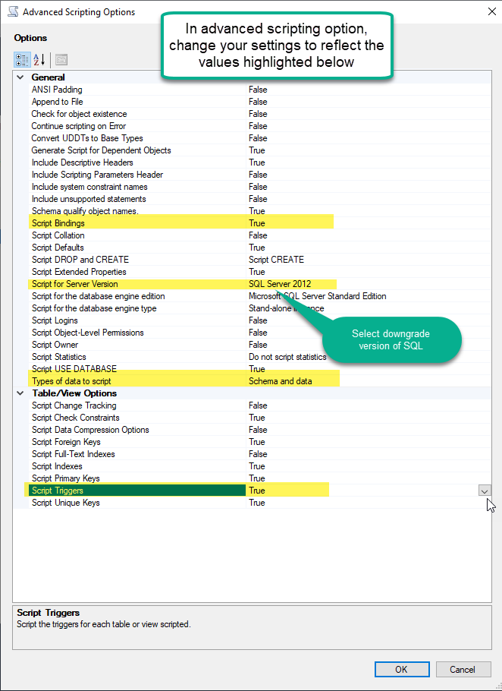Collapse the Table/View Options category
502x691 pixels.
click(x=20, y=393)
